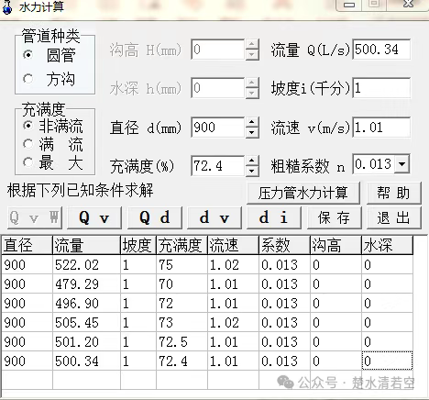Click the d i solve button
This screenshot has height=400, width=429.
pyautogui.click(x=274, y=217)
